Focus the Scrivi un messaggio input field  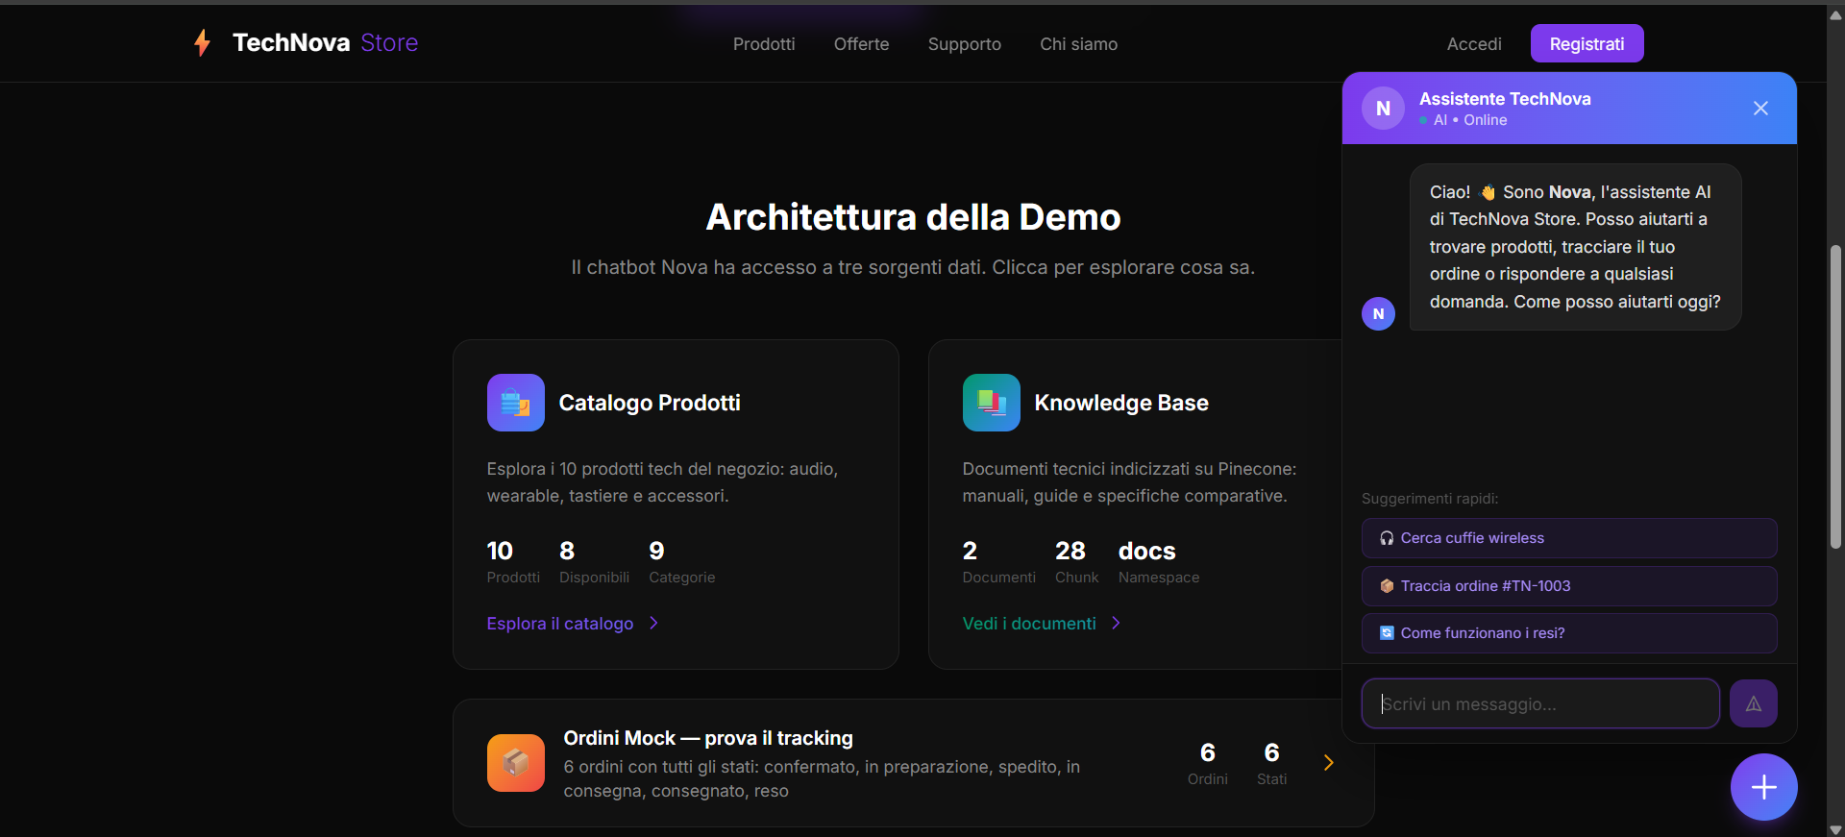click(x=1539, y=704)
